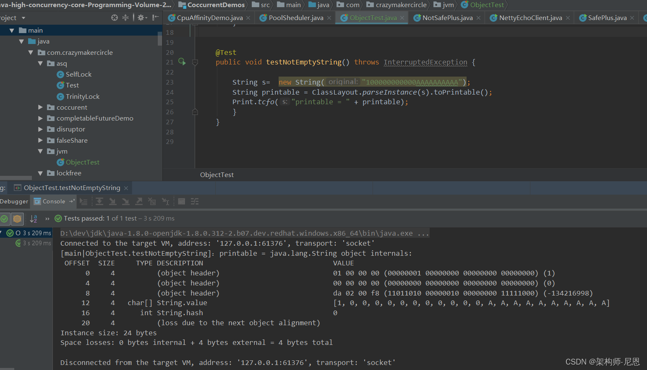The image size is (647, 370).
Task: Click the InterruptedException text in code
Action: (425, 62)
